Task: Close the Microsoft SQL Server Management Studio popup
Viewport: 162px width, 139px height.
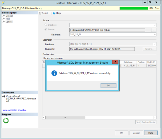Action: tap(115, 62)
